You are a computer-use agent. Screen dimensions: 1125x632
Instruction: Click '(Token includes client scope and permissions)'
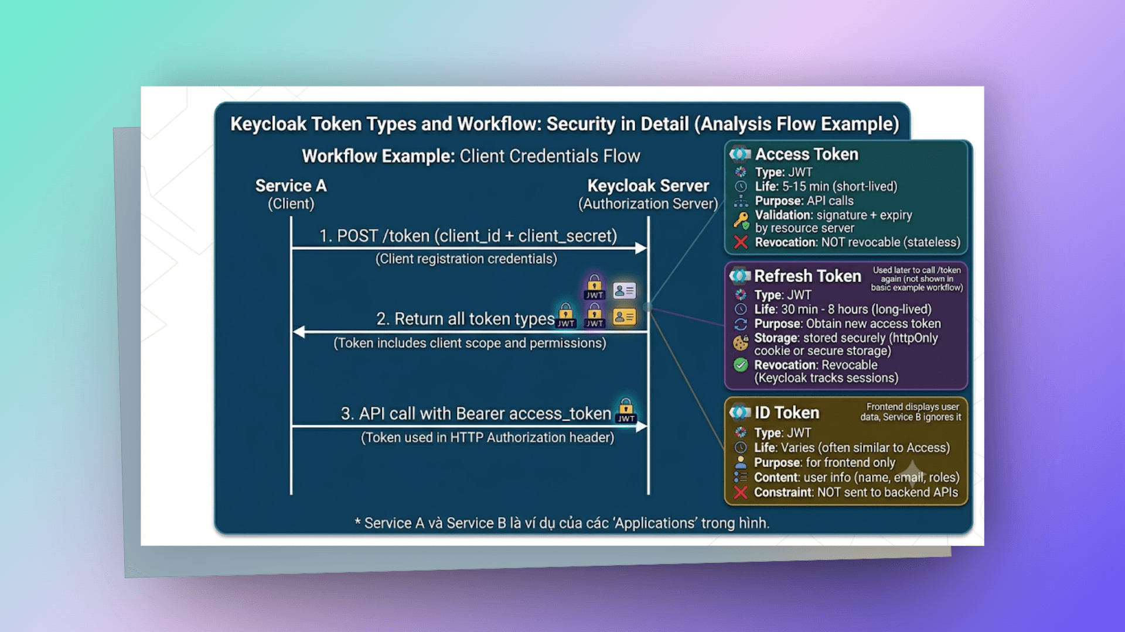pyautogui.click(x=470, y=343)
